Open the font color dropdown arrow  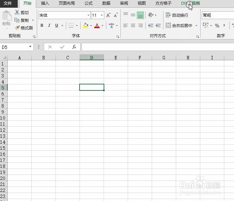(102, 25)
